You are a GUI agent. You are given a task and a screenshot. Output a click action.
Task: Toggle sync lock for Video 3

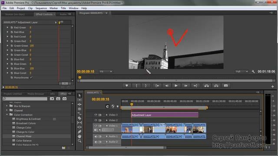(100, 115)
